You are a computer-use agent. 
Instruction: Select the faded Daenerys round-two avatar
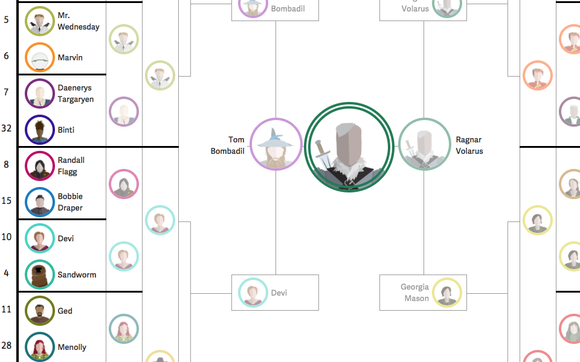[x=124, y=112]
